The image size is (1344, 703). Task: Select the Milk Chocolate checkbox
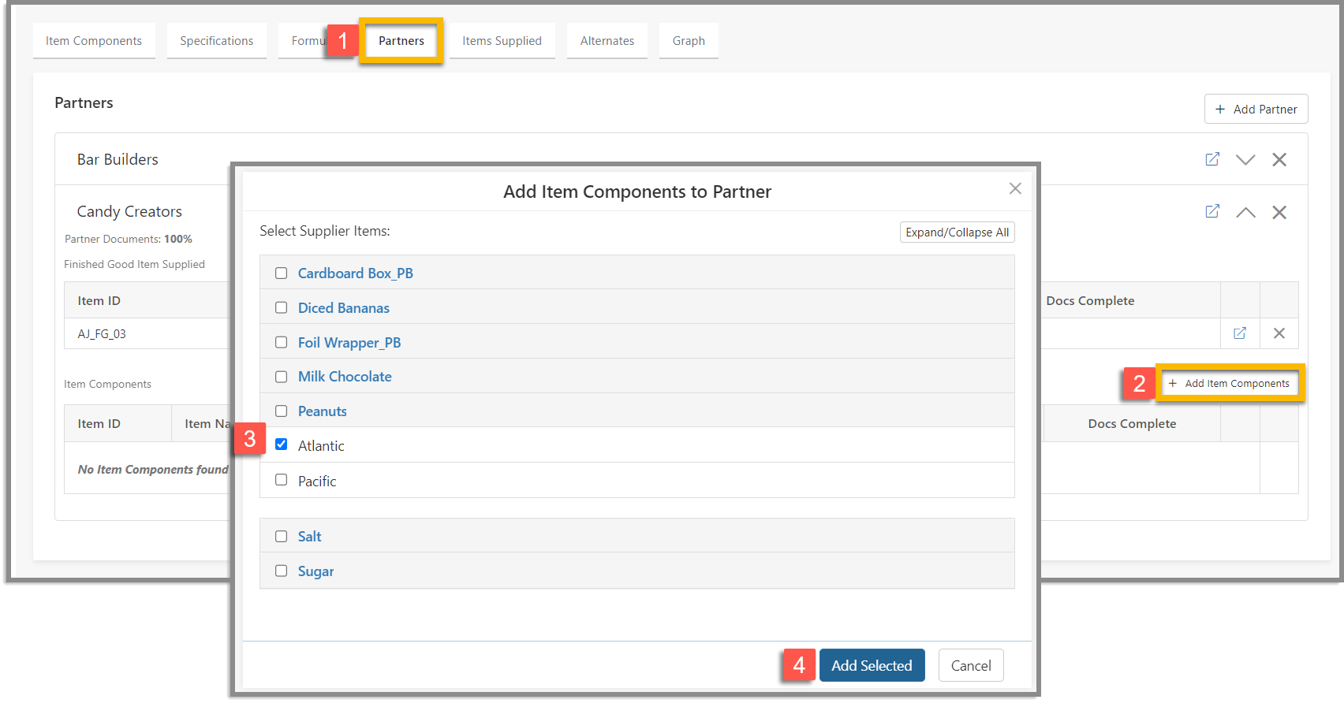click(x=281, y=377)
